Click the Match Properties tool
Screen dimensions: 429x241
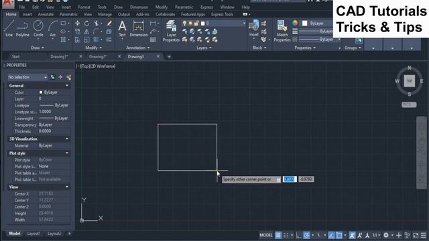coord(282,31)
